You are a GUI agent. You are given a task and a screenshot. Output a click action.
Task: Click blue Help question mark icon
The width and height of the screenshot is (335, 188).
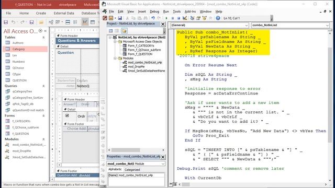pyautogui.click(x=218, y=18)
